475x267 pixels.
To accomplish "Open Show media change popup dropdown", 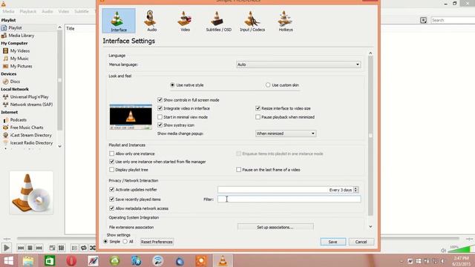I will 286,133.
